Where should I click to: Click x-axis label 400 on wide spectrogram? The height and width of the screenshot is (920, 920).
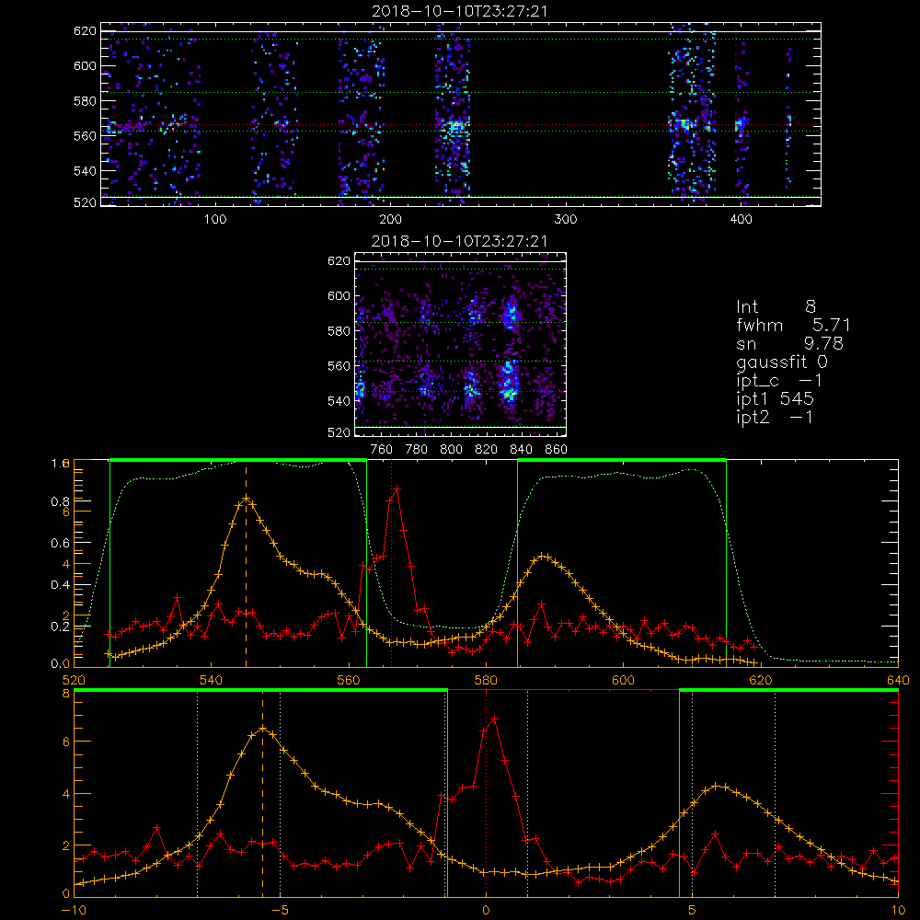[x=741, y=220]
